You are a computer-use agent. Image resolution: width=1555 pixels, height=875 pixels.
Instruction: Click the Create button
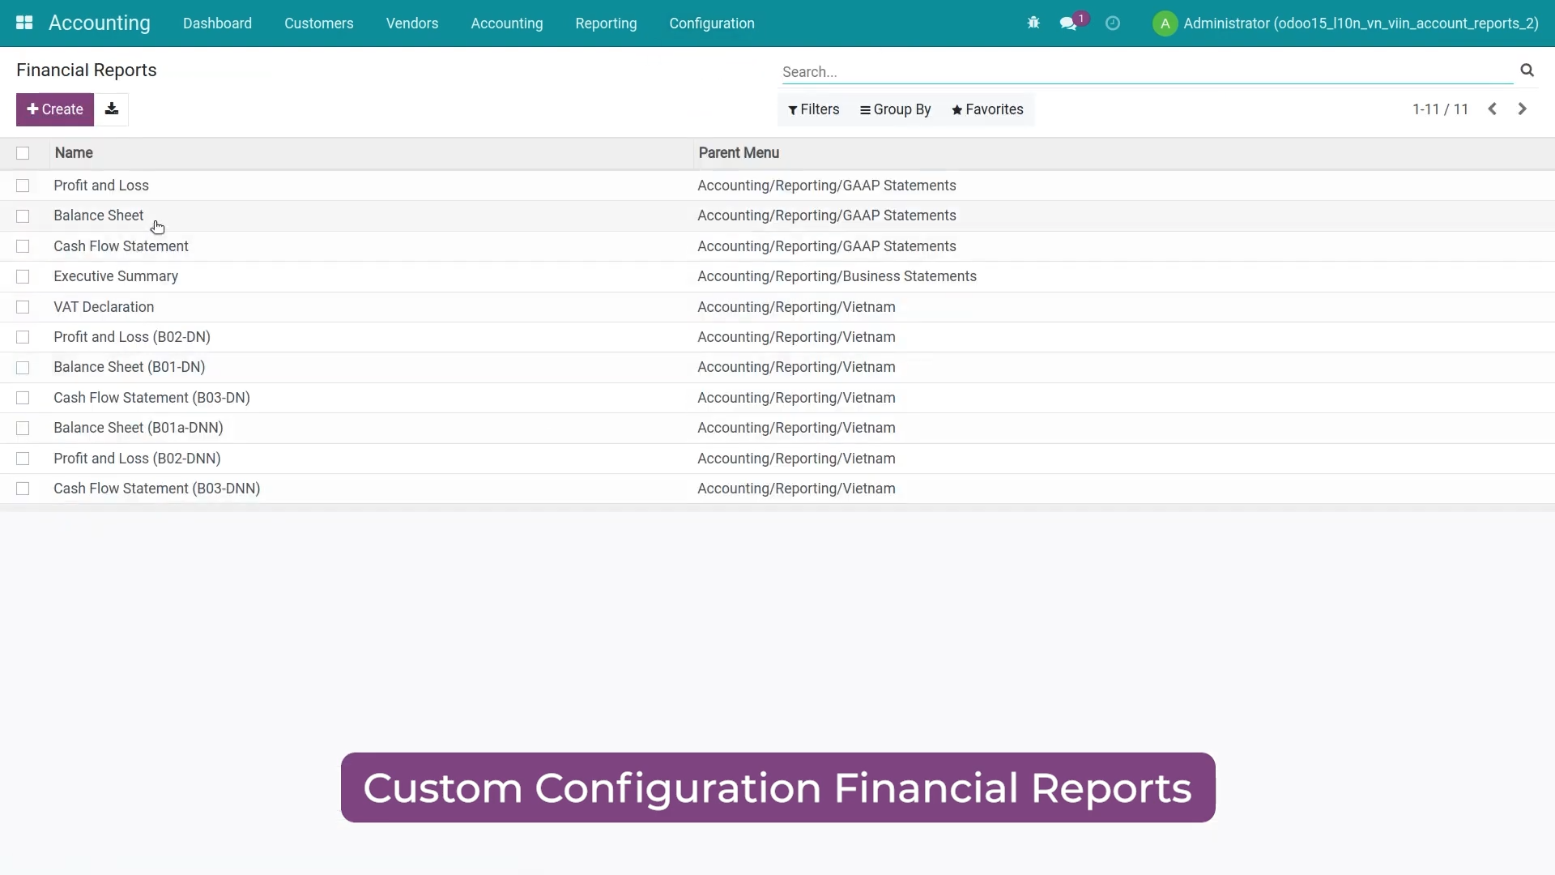(55, 109)
